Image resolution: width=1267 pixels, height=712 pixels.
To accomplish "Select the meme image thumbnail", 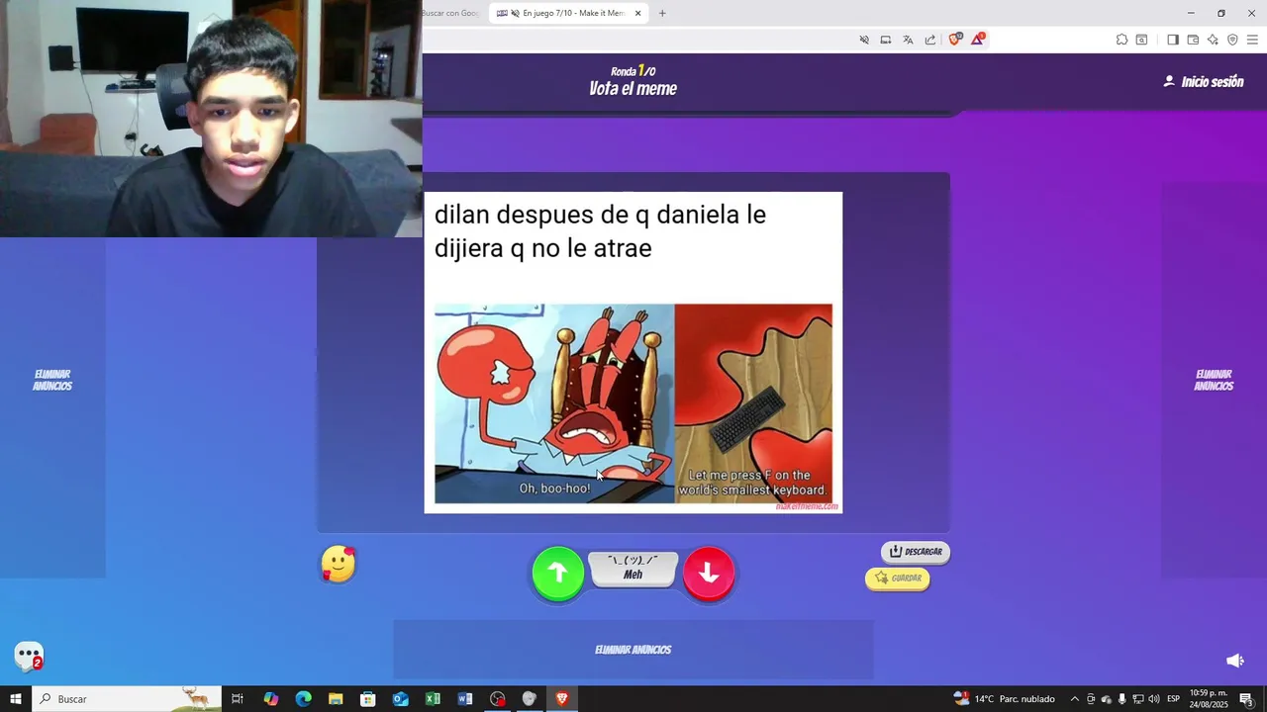I will tap(633, 352).
